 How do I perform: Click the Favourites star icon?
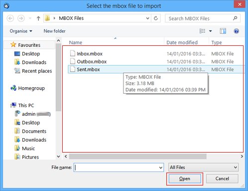[x=13, y=44]
